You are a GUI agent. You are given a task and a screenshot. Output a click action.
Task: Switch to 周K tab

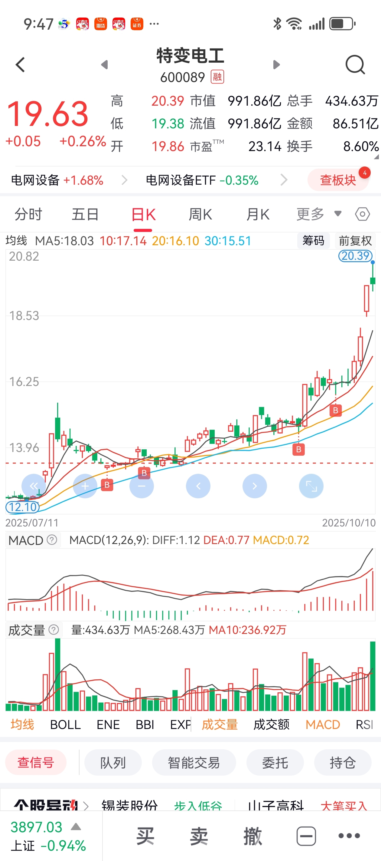200,214
